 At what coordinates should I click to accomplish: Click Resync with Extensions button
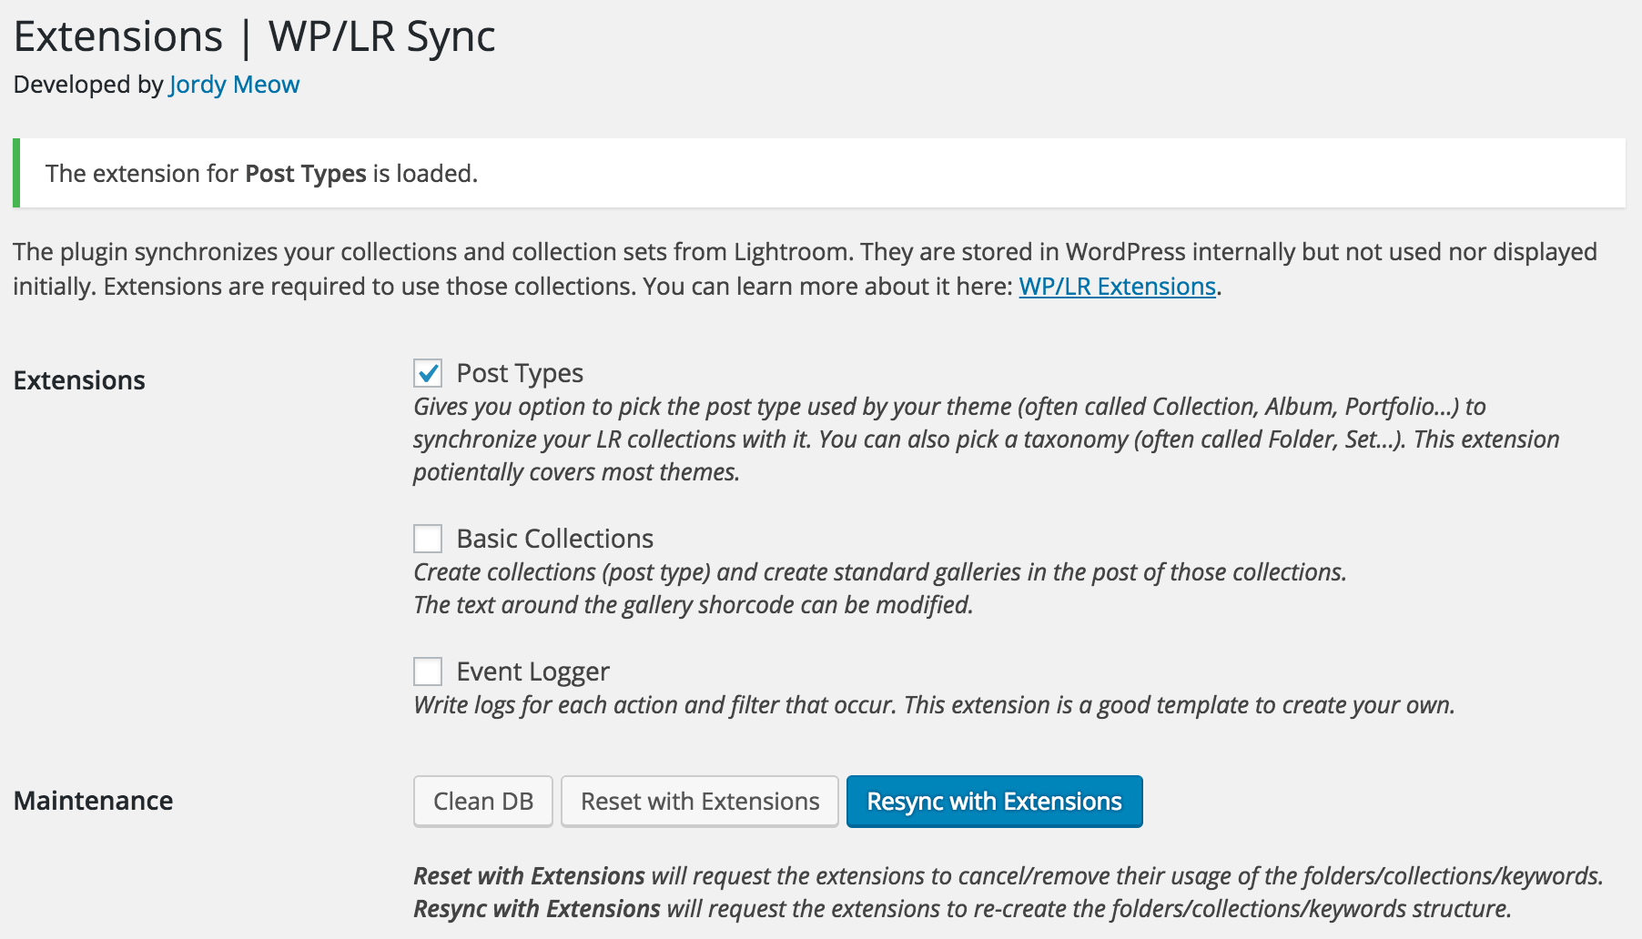point(995,802)
